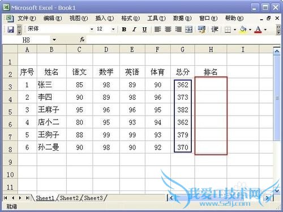
Task: Go to last sheet navigation arrow
Action: [x=28, y=198]
